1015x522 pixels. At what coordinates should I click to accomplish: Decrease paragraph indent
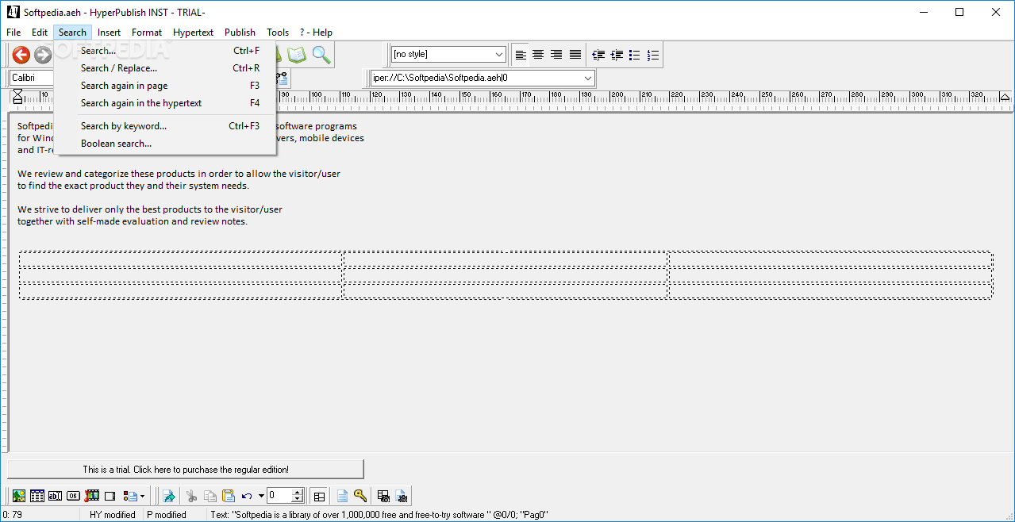click(x=598, y=55)
